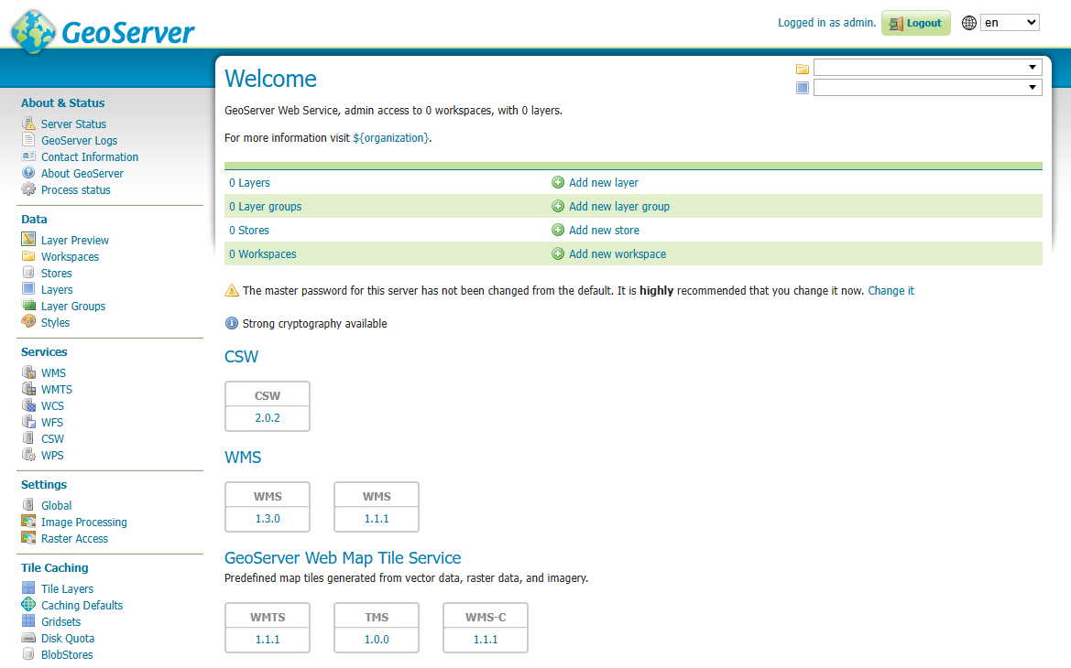Click the Image Processing icon
Screen dimensions: 1071x668
tap(28, 522)
